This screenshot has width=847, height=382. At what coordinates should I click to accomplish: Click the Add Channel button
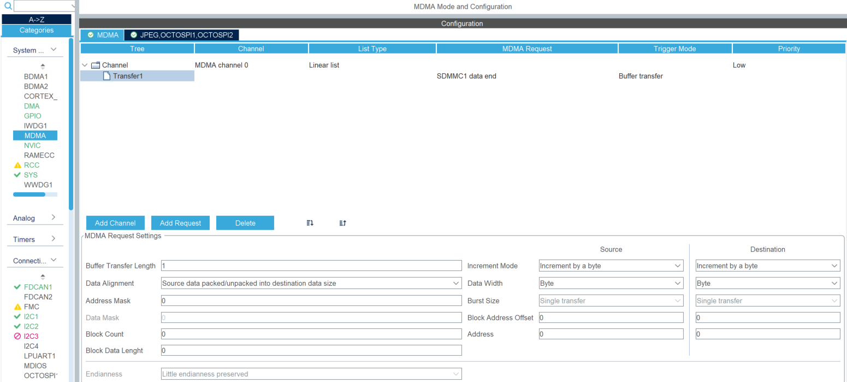pos(115,222)
